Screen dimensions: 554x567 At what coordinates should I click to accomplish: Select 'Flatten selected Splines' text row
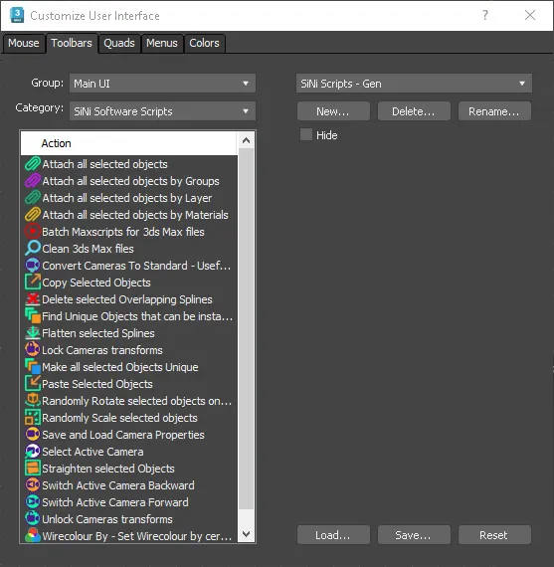(x=98, y=333)
